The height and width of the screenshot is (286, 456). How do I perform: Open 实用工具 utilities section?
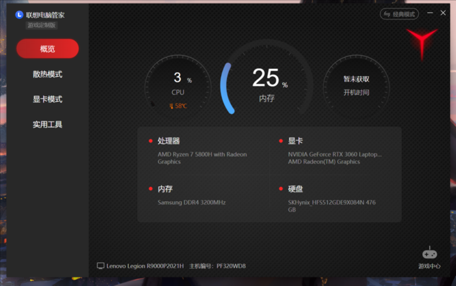(47, 124)
